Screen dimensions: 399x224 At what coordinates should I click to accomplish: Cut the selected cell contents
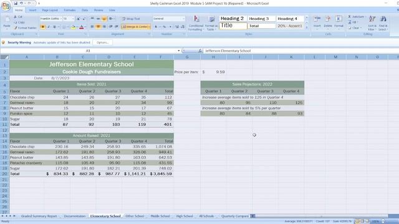coord(18,17)
